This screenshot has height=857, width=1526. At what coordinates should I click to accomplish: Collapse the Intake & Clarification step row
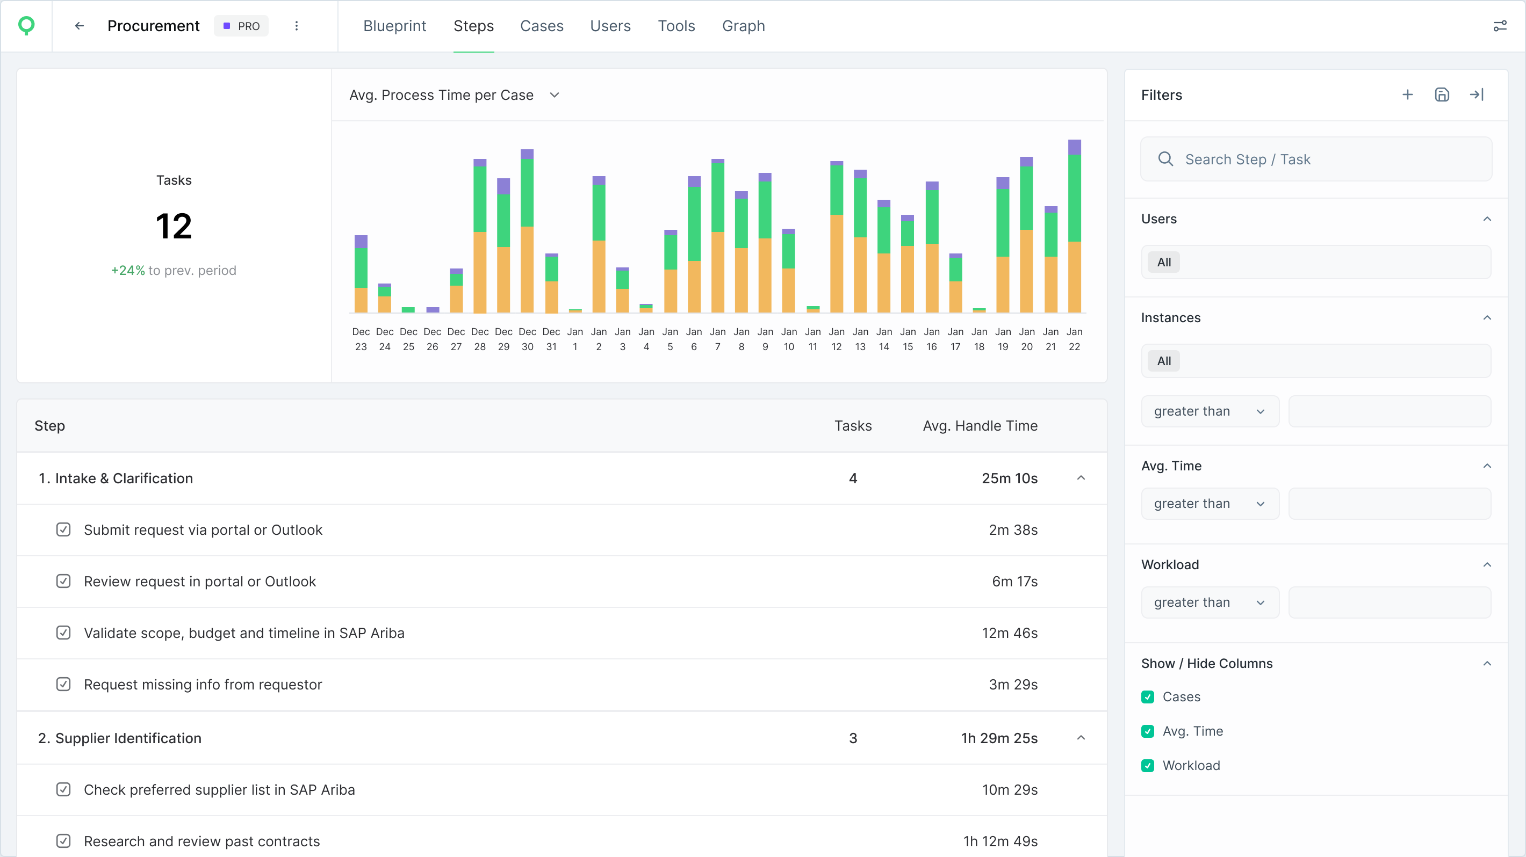point(1081,477)
